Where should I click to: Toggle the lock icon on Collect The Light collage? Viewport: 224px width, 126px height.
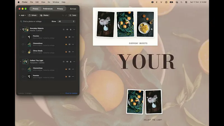click(71, 62)
